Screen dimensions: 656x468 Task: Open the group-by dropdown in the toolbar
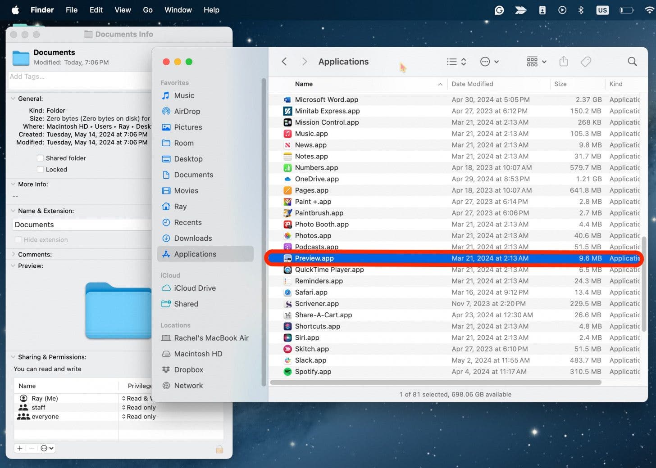pos(536,61)
